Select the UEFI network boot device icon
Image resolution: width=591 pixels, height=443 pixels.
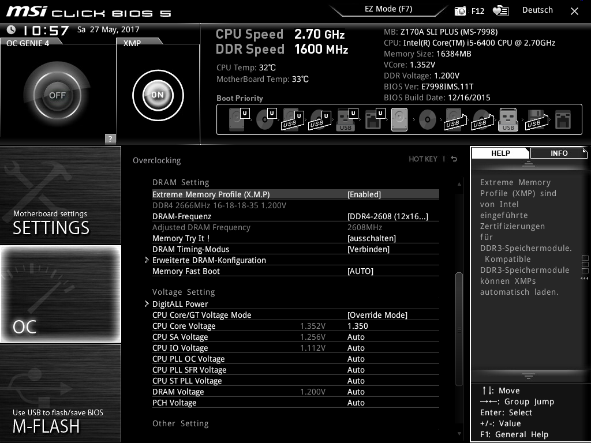(374, 119)
